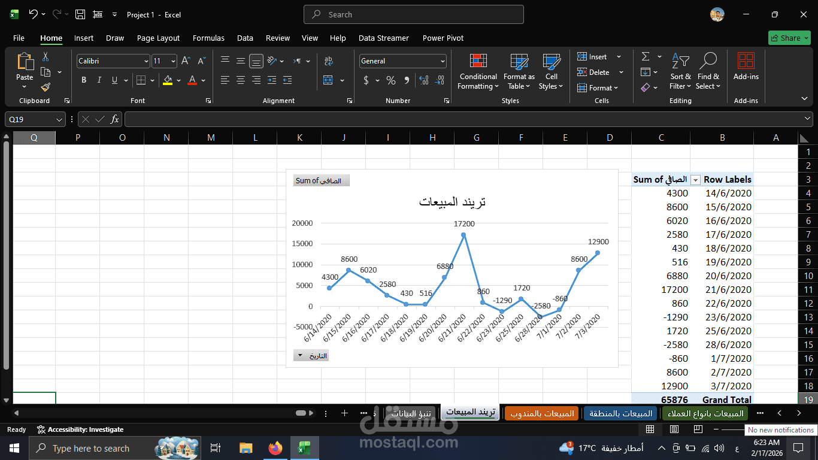Decrease indent in Alignment group
Image resolution: width=818 pixels, height=460 pixels.
272,80
